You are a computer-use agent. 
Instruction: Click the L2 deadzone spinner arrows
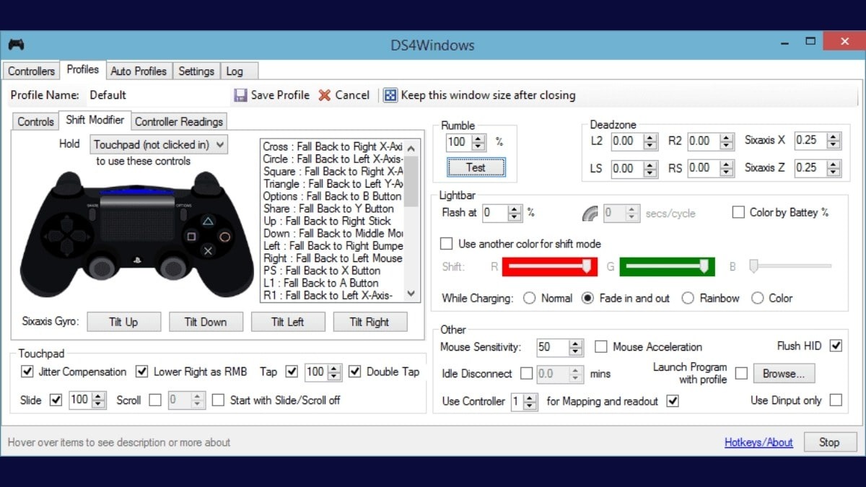pos(650,141)
